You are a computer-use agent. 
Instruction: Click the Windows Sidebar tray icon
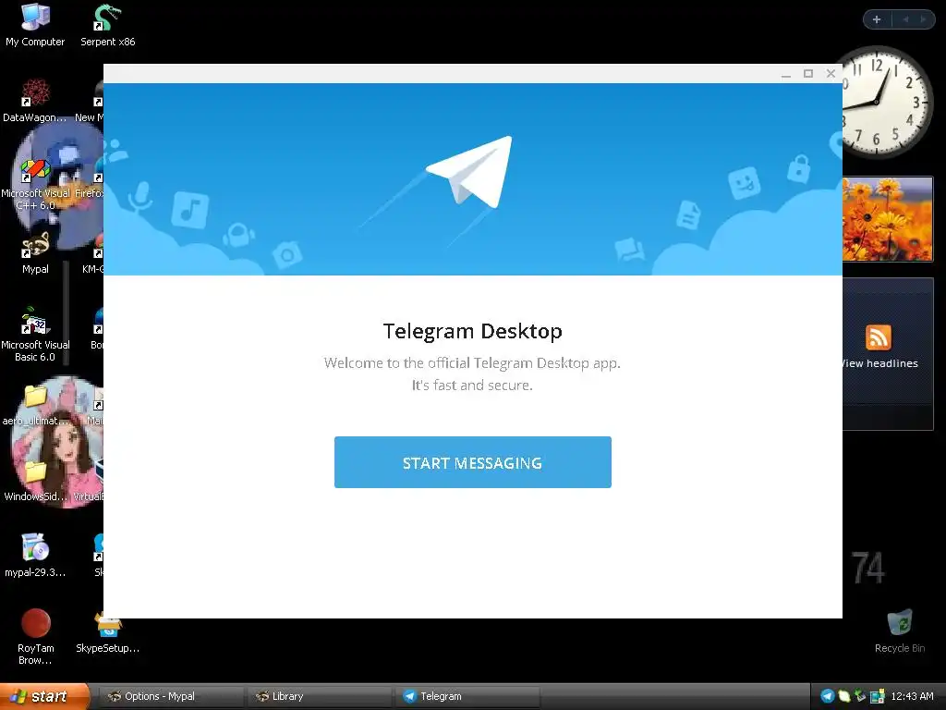click(x=878, y=696)
